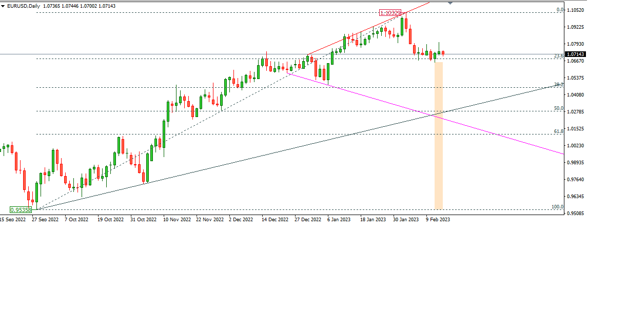Click the 1.05375 price axis value
627x309 pixels.
click(x=577, y=78)
